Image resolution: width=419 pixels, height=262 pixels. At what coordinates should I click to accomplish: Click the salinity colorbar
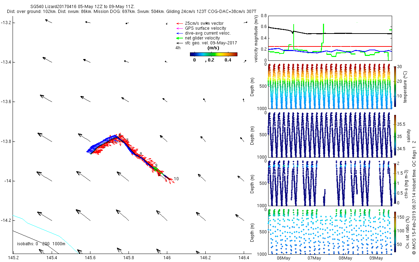point(395,134)
